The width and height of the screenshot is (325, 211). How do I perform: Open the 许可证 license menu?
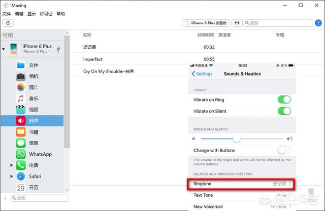pos(47,14)
